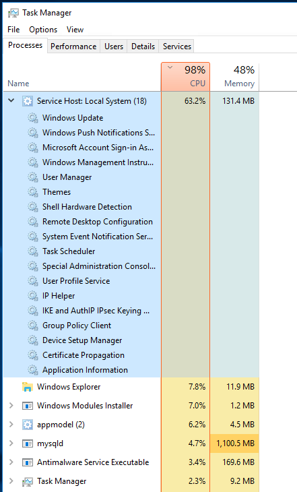Sort processes by the Memory column header
This screenshot has height=492, width=297.
[234, 77]
